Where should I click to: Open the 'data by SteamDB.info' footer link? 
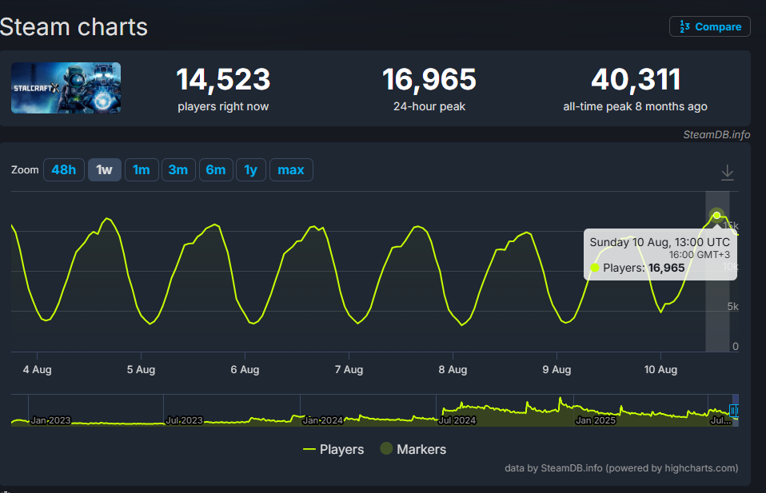point(621,468)
